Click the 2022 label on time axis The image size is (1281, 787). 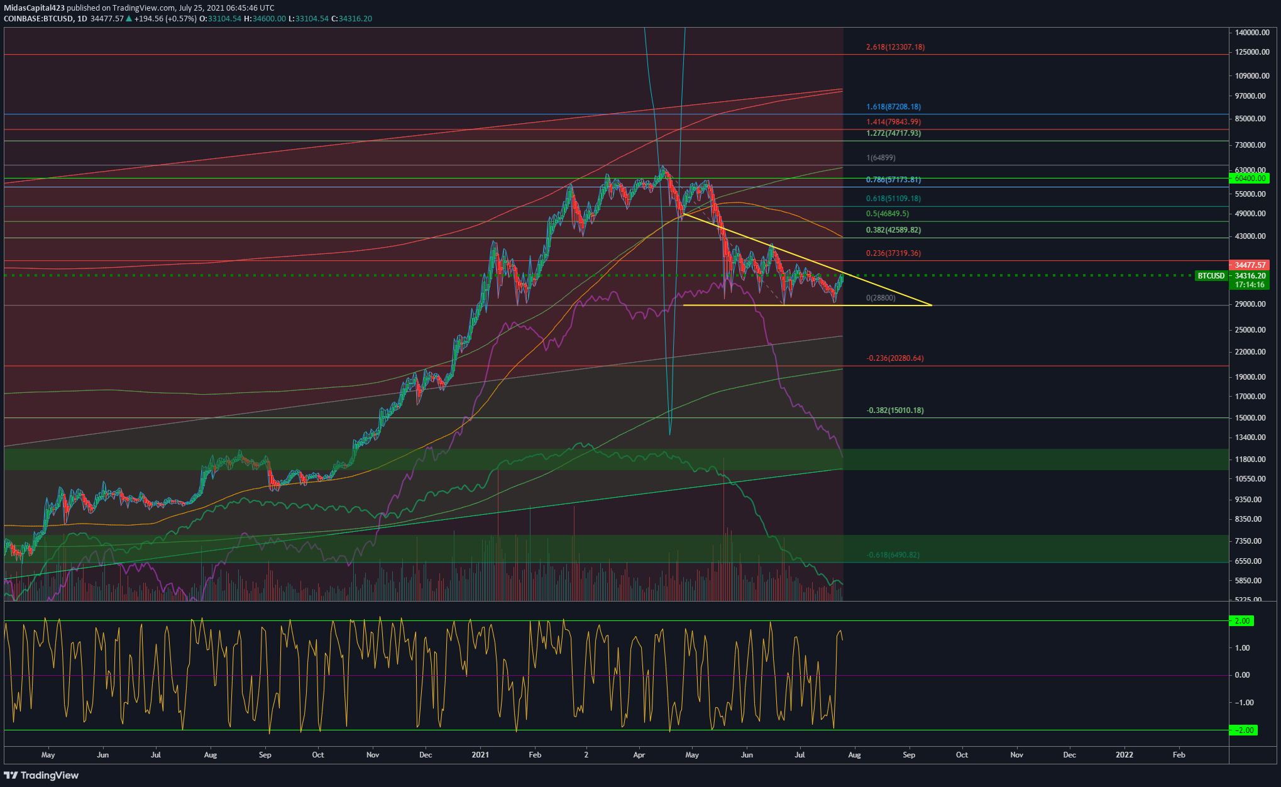pos(1124,755)
